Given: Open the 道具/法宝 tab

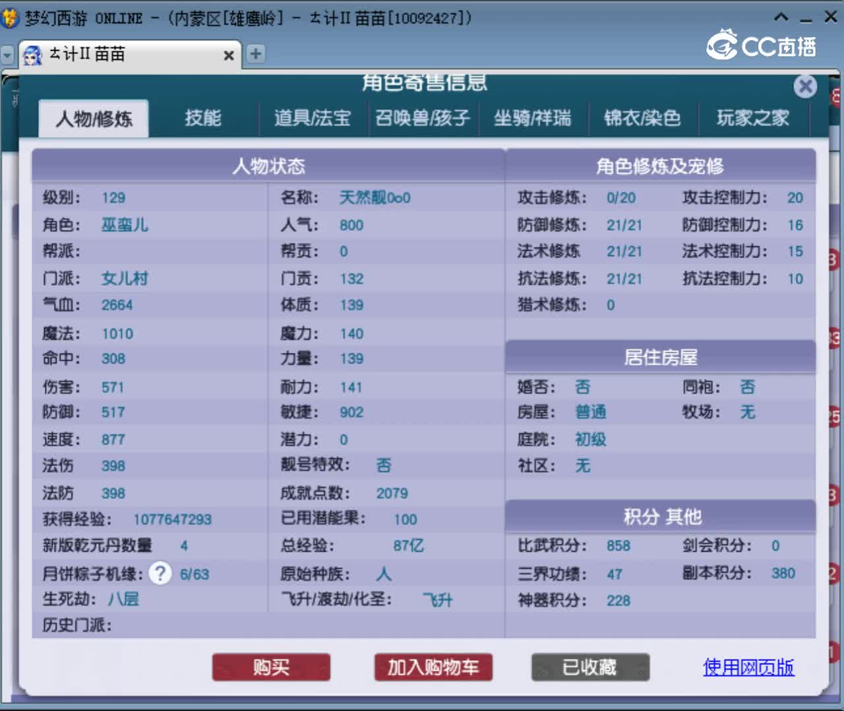Looking at the screenshot, I should [x=313, y=118].
